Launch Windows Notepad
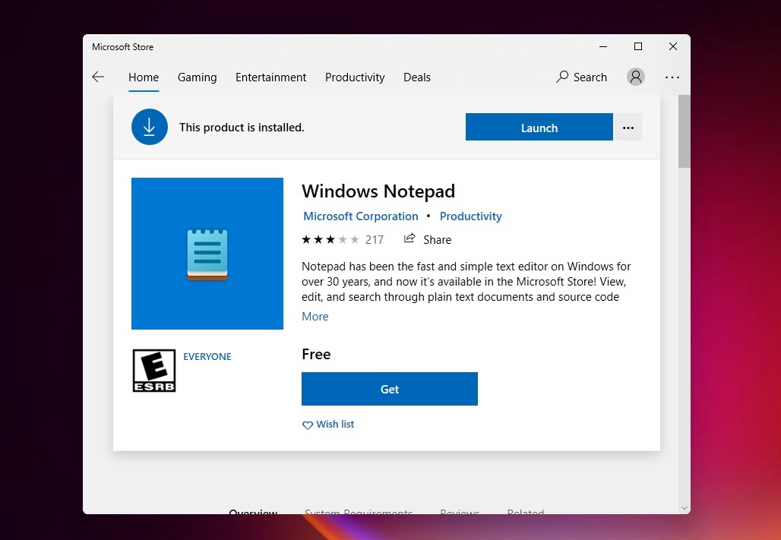The width and height of the screenshot is (781, 540). point(539,127)
